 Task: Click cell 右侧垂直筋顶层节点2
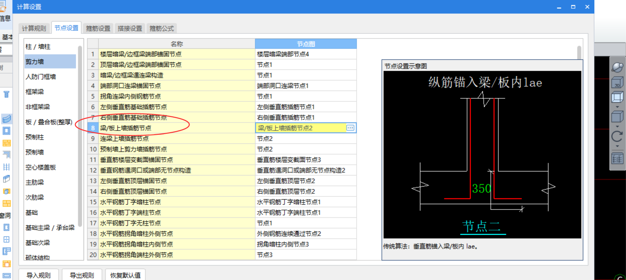click(x=306, y=191)
